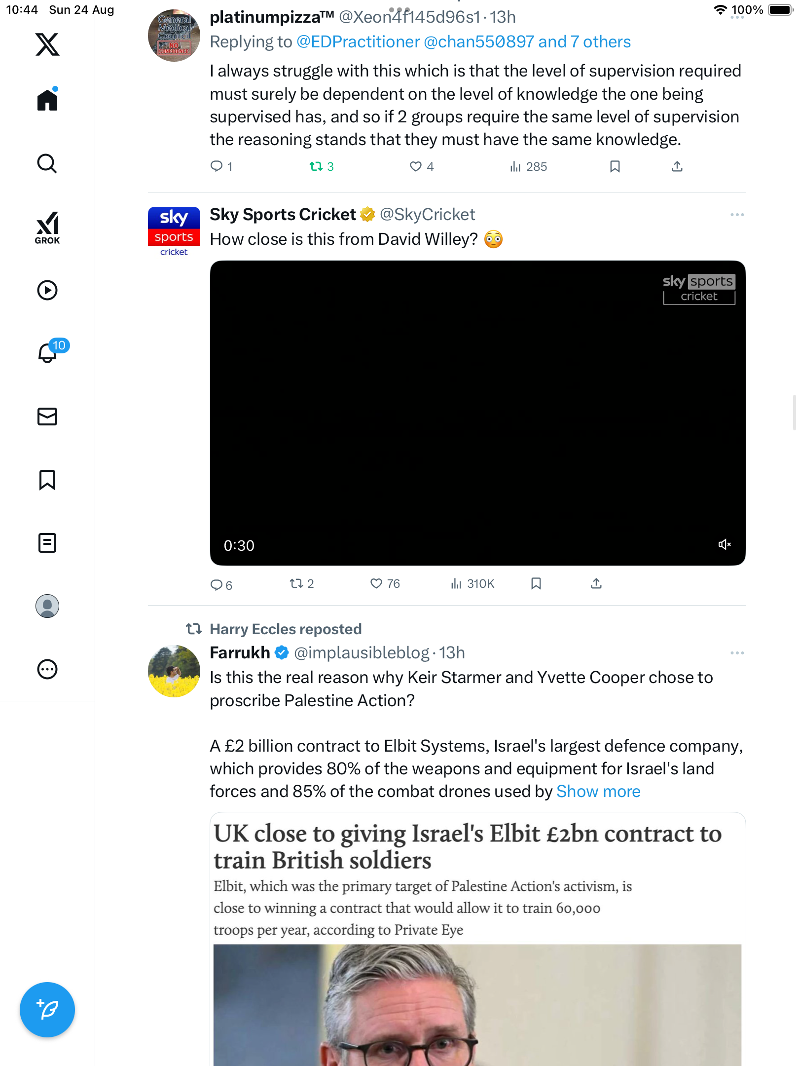799x1066 pixels.
Task: Open the Search magnifier in sidebar
Action: (47, 163)
